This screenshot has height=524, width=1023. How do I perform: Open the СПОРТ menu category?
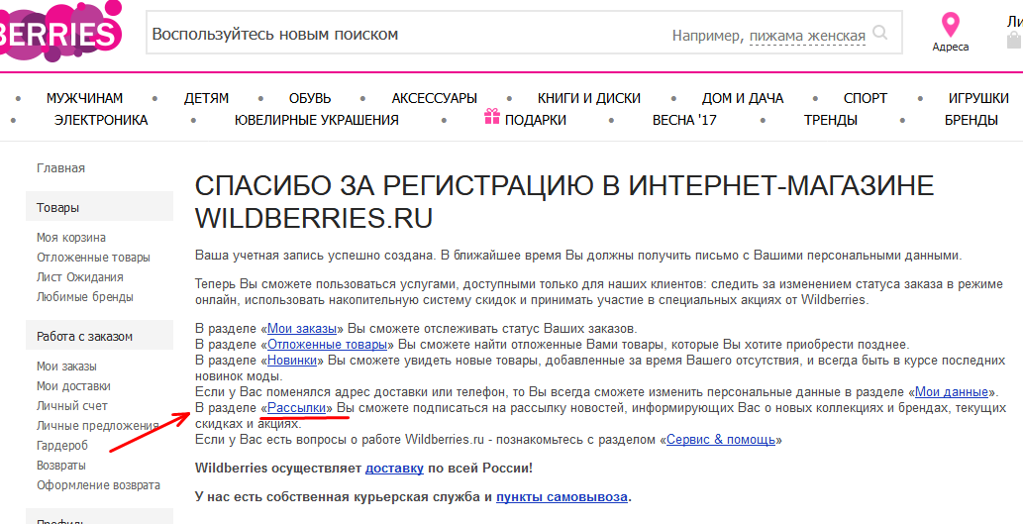tap(866, 98)
